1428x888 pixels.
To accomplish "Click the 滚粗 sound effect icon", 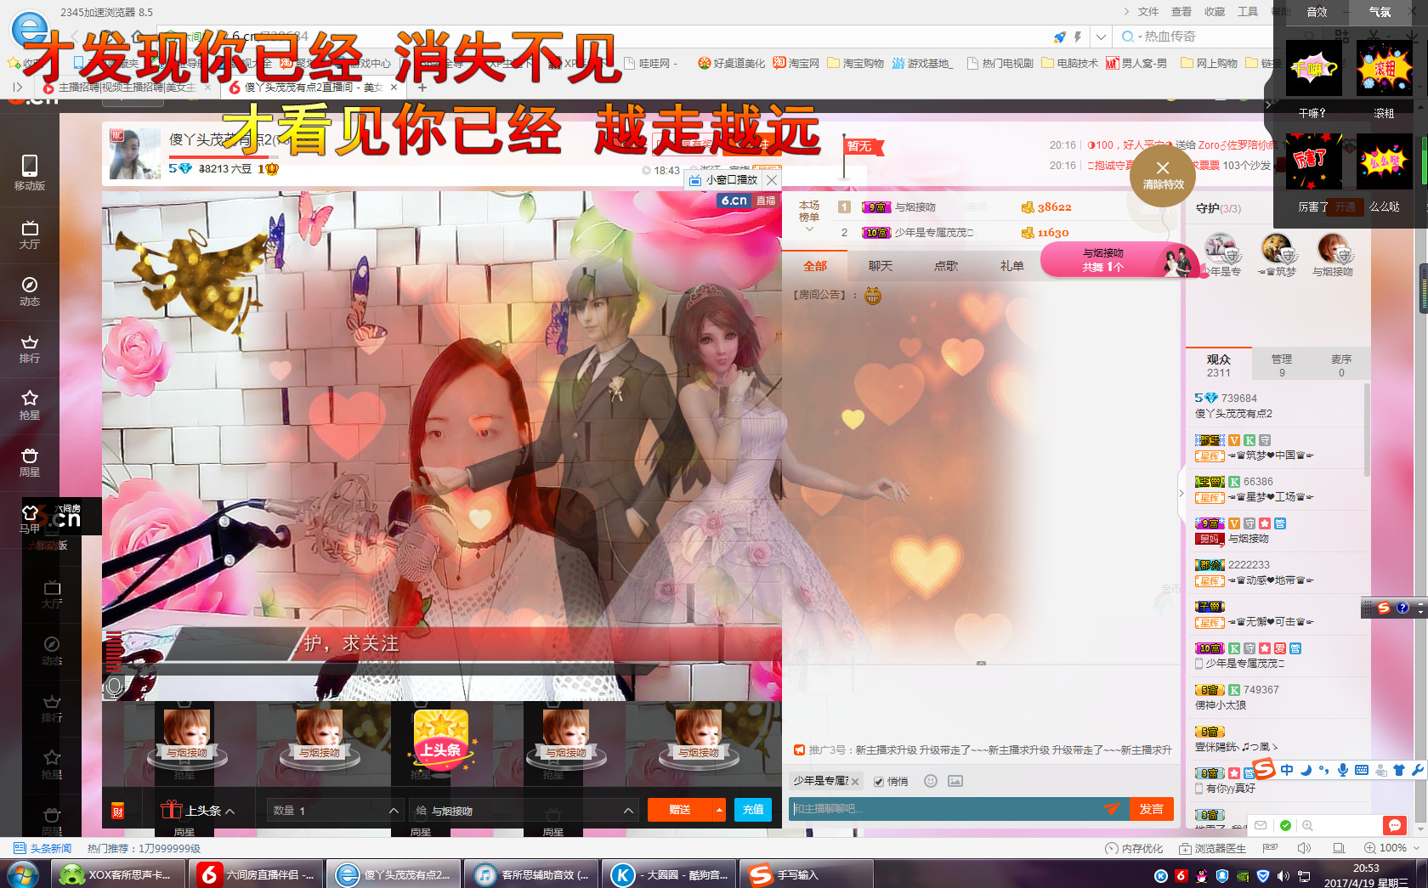I will (1385, 68).
